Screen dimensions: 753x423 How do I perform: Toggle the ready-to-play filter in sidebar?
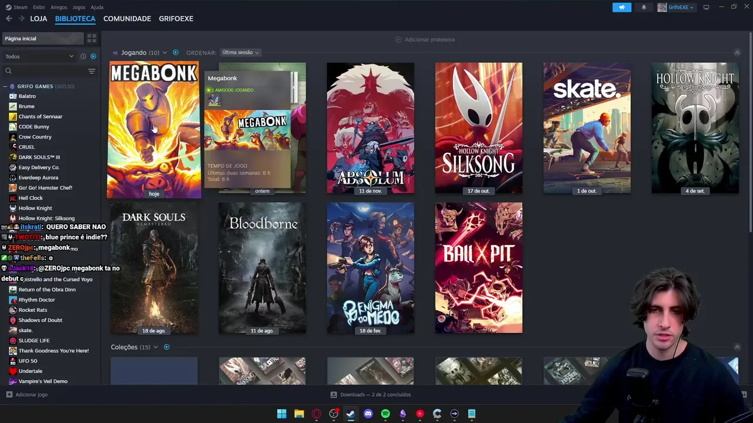coord(93,56)
